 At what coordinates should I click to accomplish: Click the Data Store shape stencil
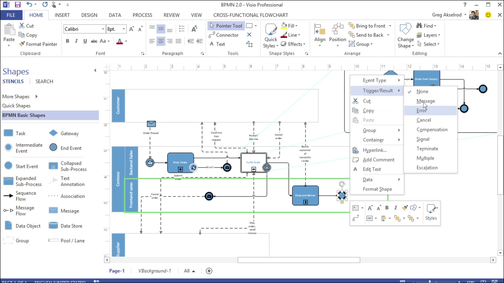(67, 226)
